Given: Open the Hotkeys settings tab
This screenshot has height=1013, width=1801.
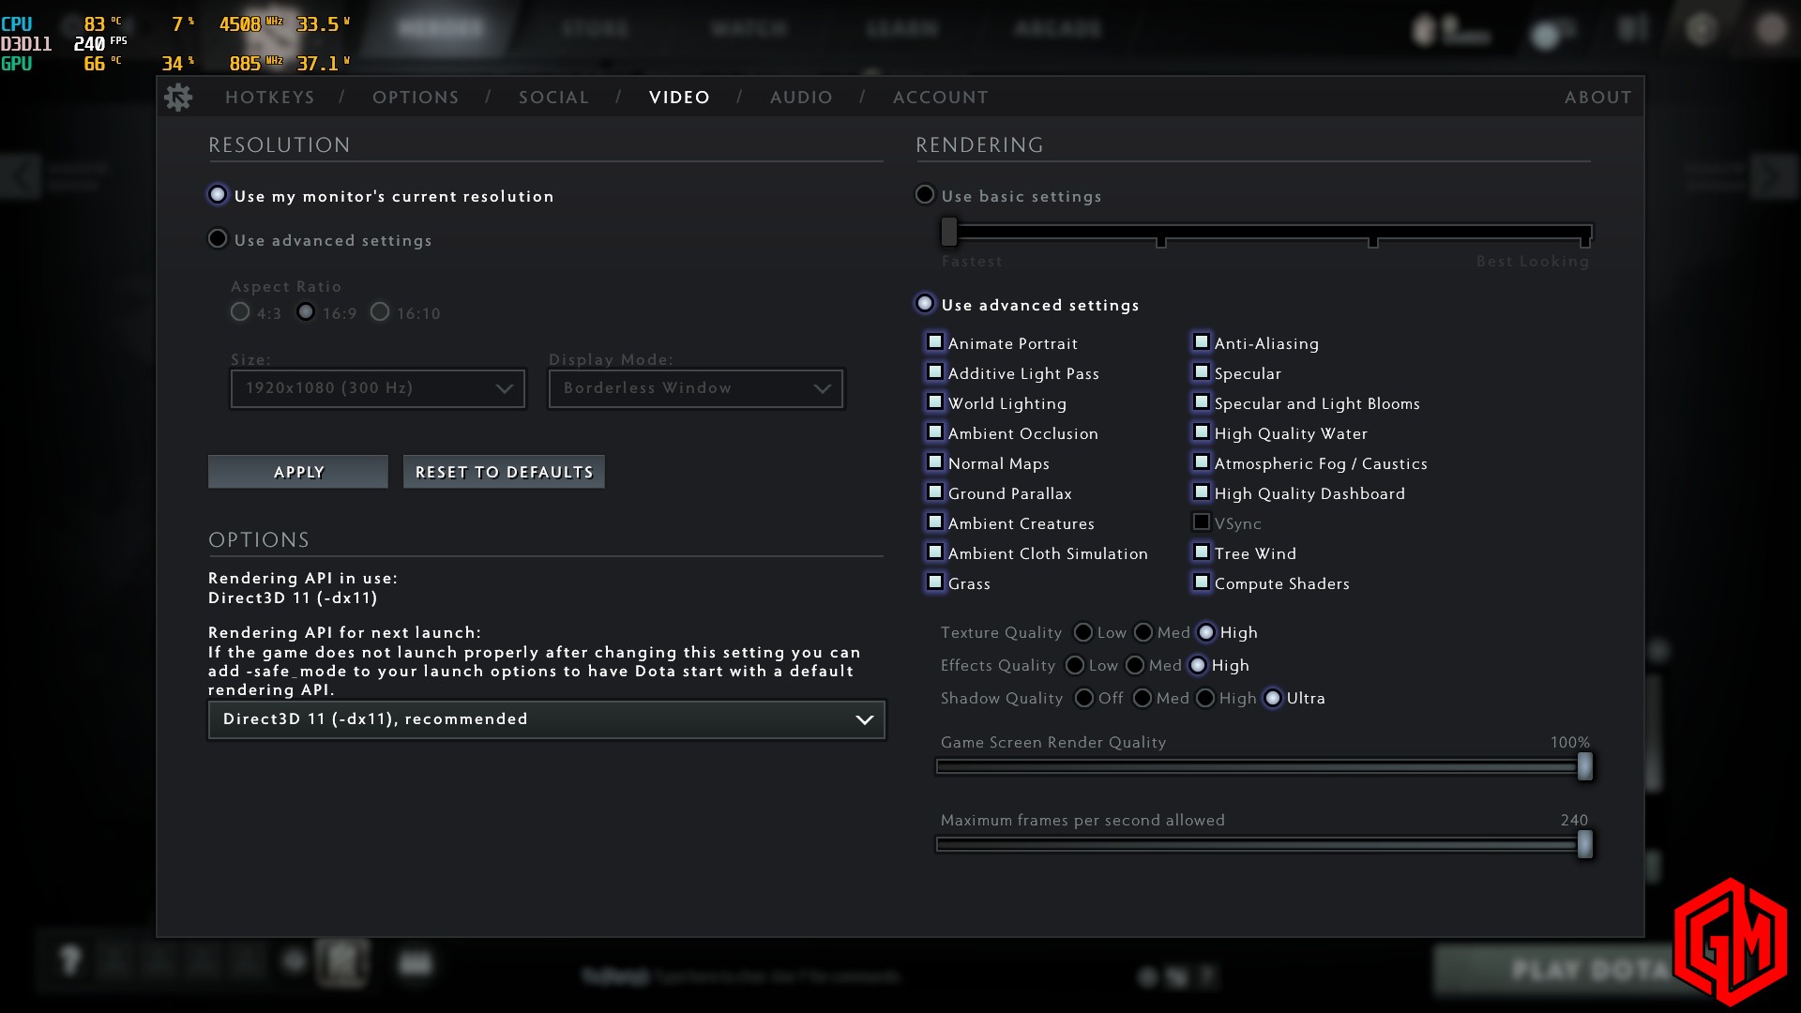Looking at the screenshot, I should click(x=269, y=98).
